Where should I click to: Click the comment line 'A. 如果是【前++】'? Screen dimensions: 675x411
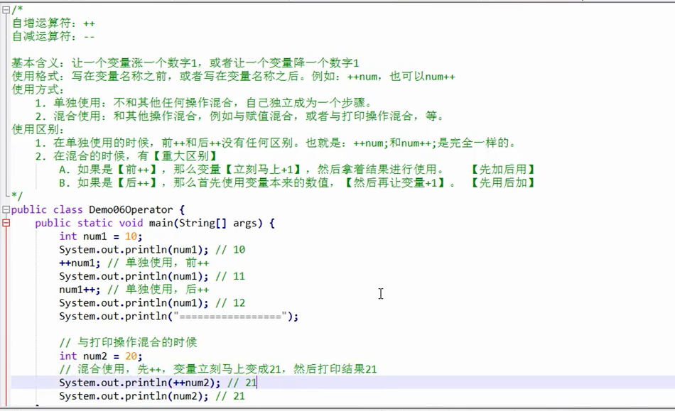click(298, 170)
